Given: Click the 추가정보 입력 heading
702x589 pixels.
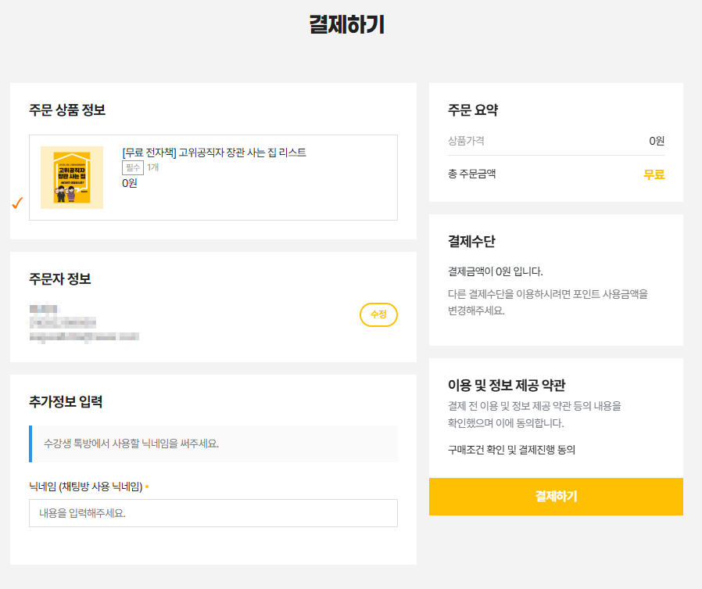Looking at the screenshot, I should tap(66, 402).
